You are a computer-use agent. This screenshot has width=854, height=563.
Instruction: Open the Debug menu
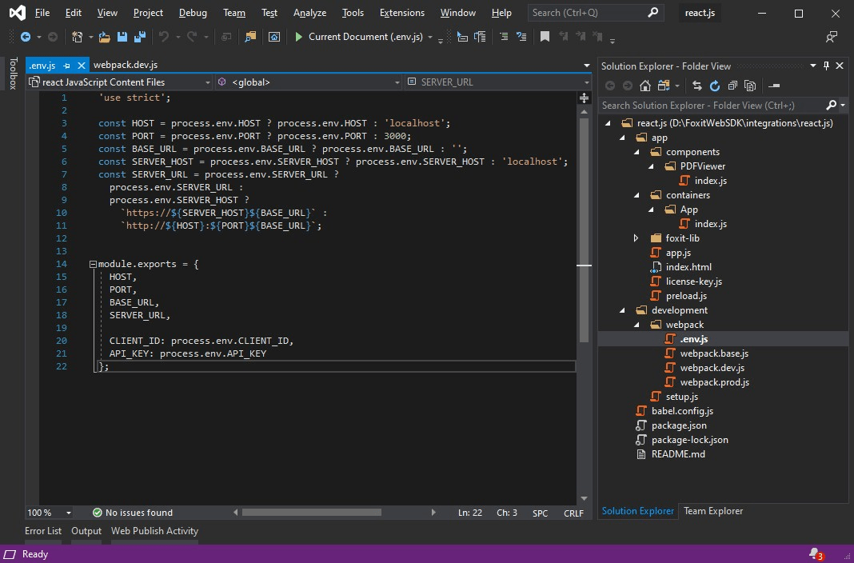[193, 13]
